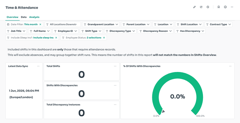
Task: Click the bookmark icon in header
Action: click(219, 7)
